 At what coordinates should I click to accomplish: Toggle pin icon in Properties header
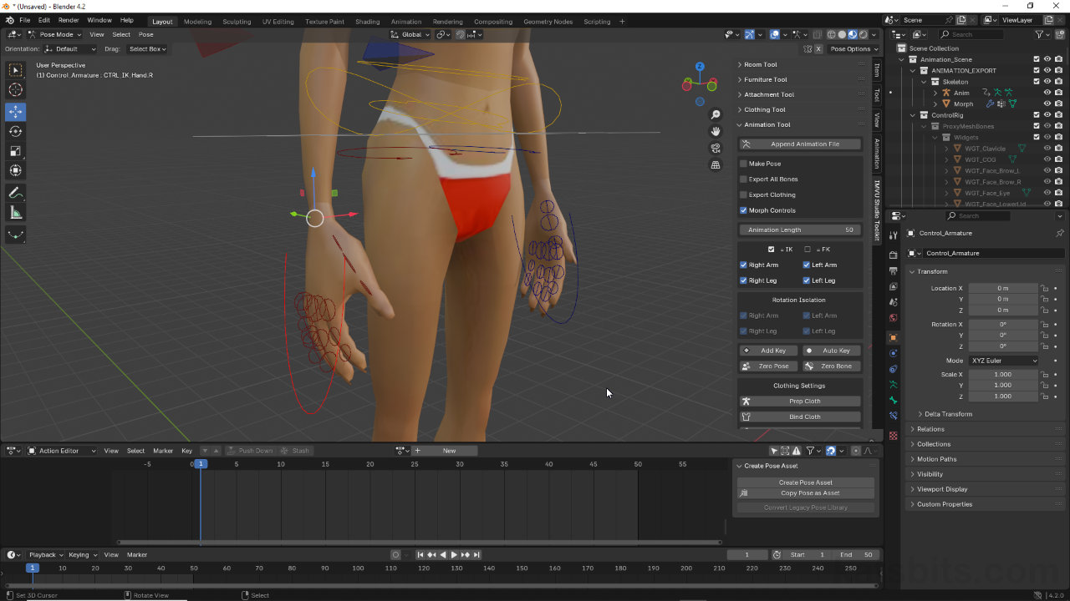(x=1059, y=233)
